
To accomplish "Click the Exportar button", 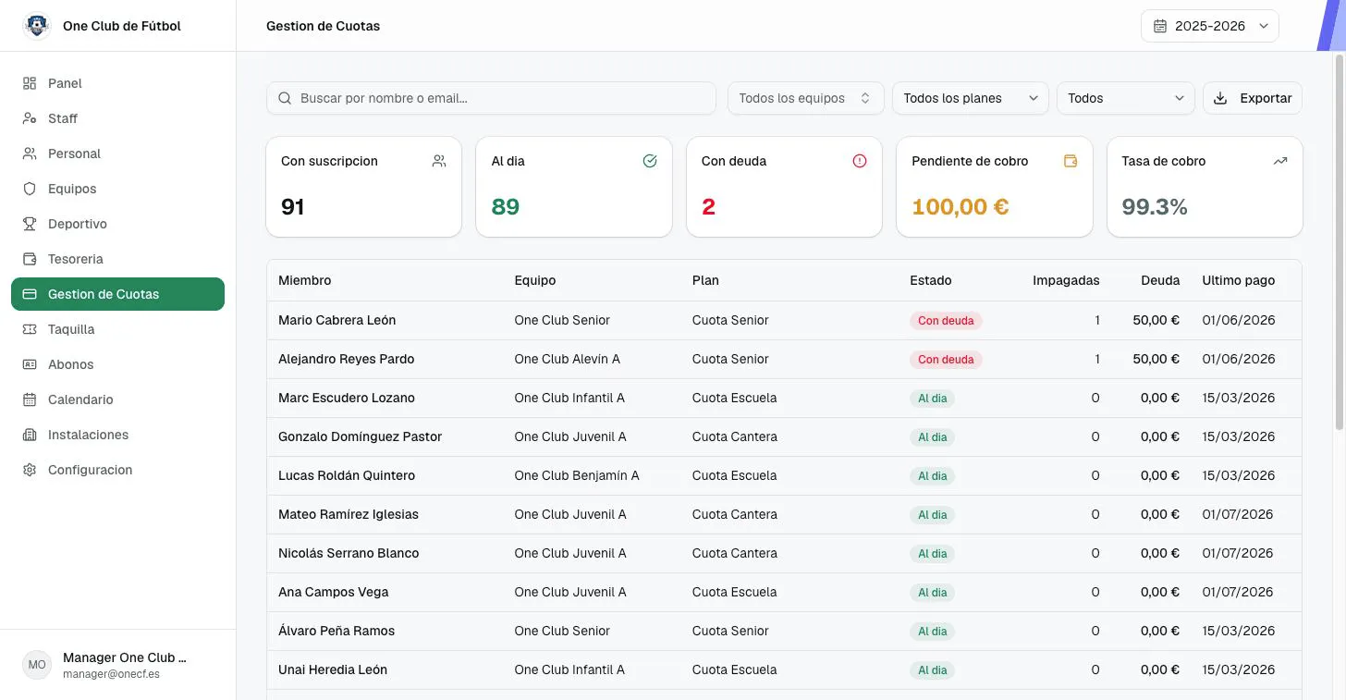I will coord(1253,98).
